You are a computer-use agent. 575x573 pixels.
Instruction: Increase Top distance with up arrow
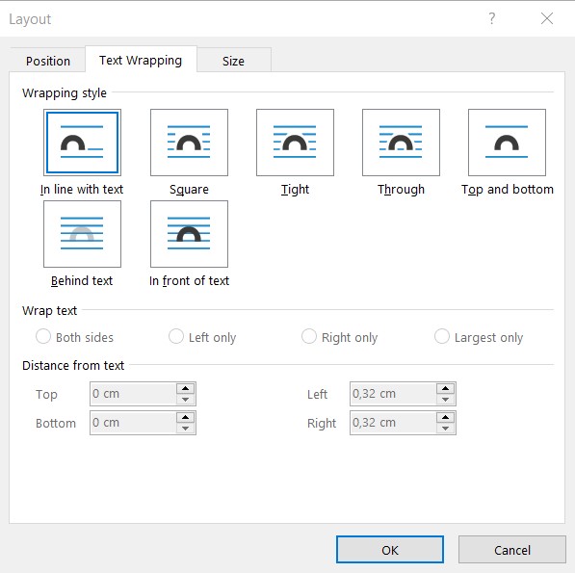click(186, 389)
